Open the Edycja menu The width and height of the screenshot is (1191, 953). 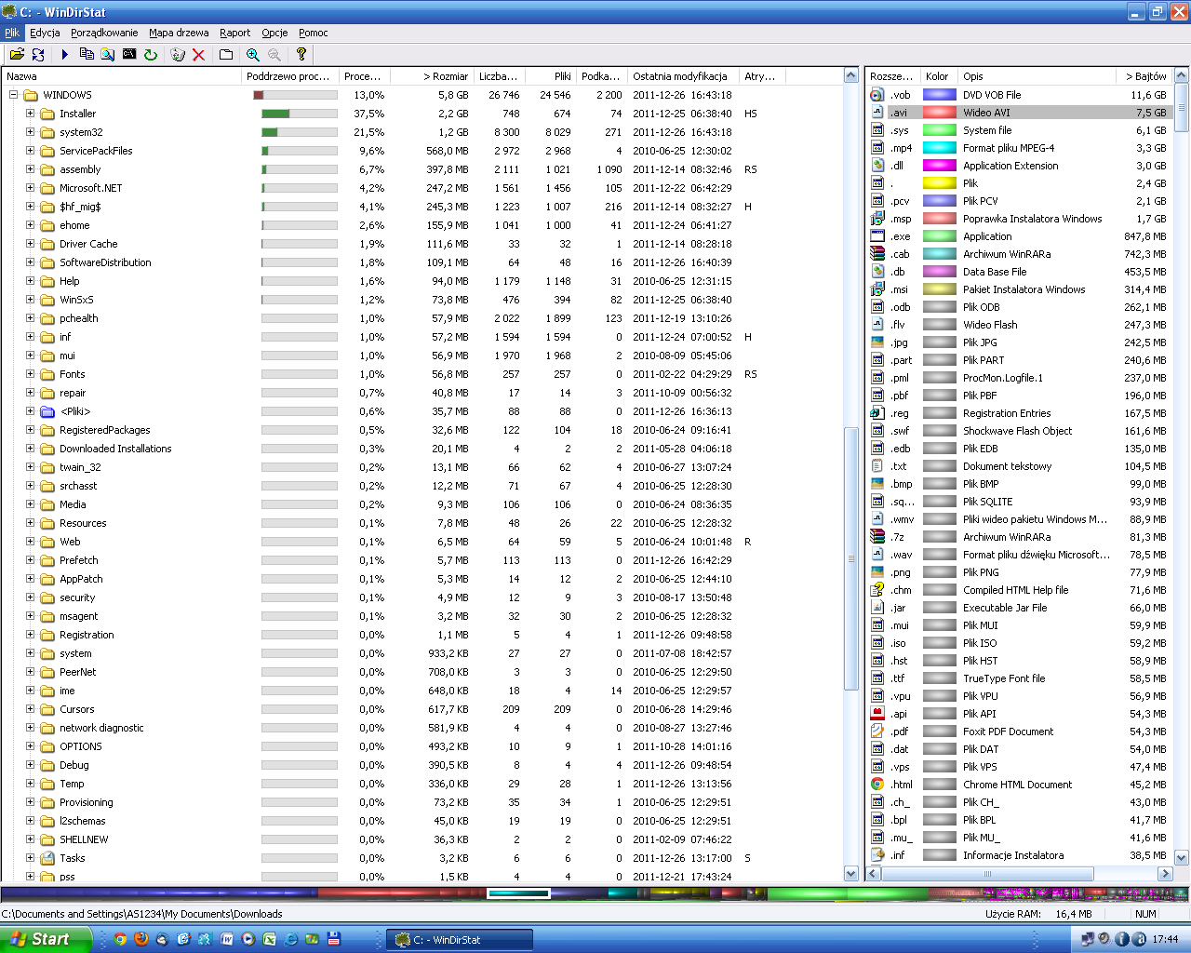[x=45, y=33]
